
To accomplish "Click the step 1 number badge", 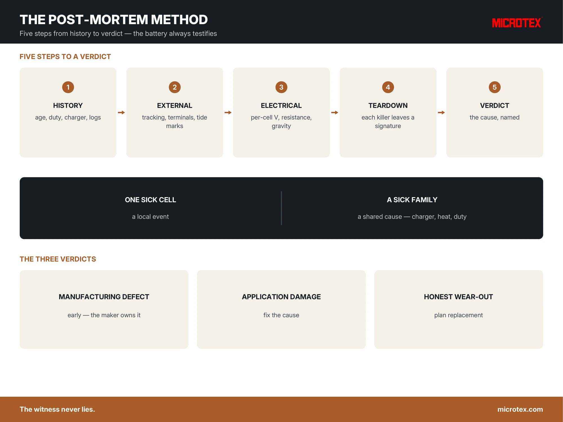I will pyautogui.click(x=68, y=87).
